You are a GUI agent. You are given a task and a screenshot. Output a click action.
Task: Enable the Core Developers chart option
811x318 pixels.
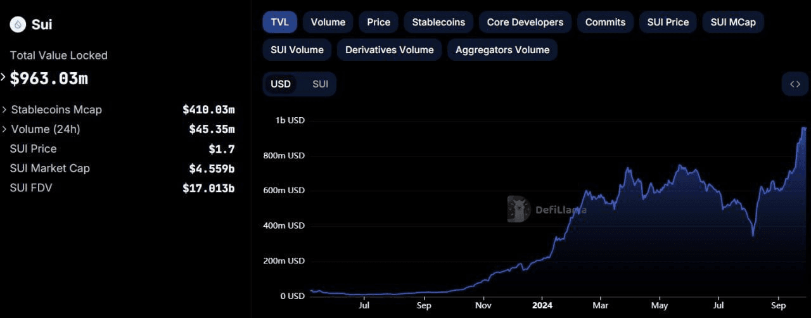click(x=525, y=22)
